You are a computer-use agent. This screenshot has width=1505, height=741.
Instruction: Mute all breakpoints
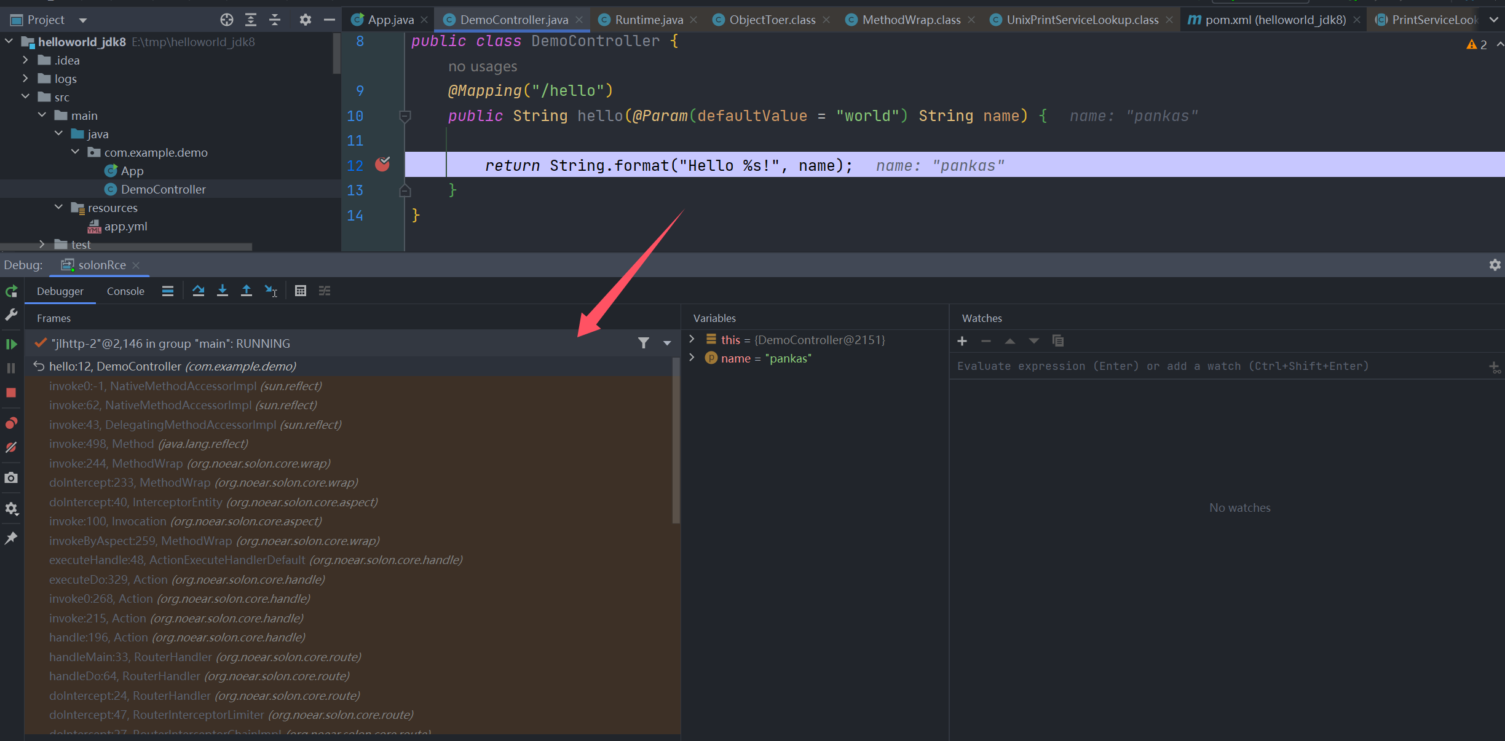pyautogui.click(x=11, y=447)
